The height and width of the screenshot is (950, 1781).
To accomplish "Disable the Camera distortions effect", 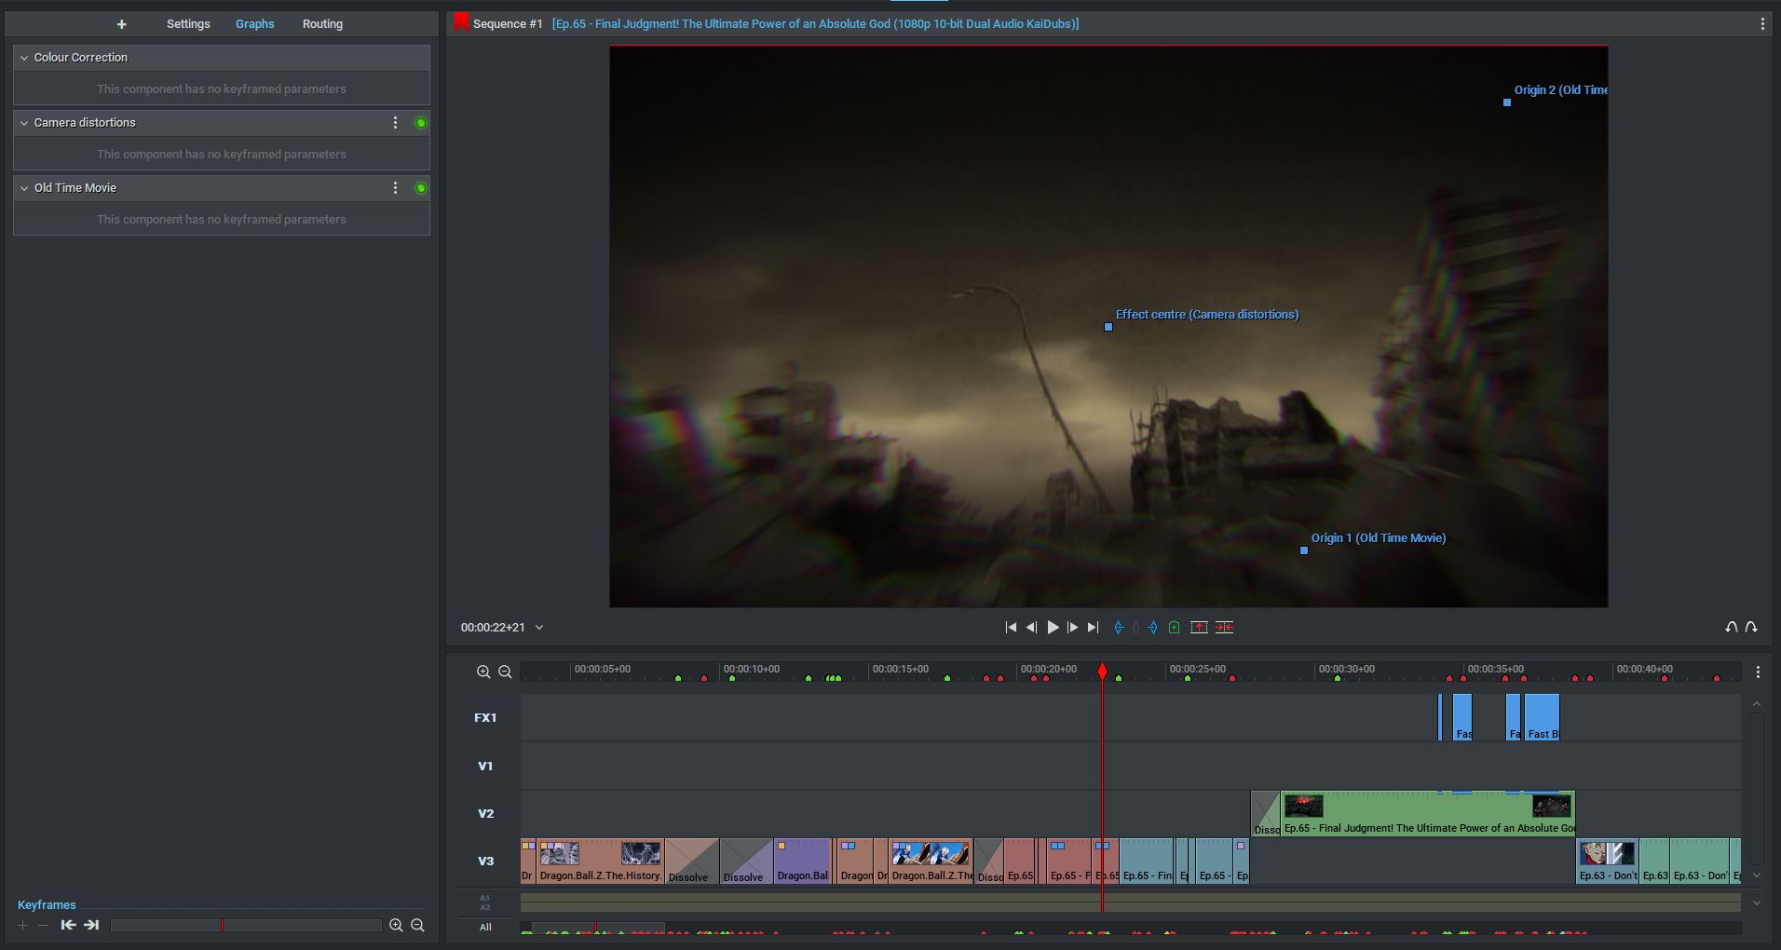I will pyautogui.click(x=421, y=123).
